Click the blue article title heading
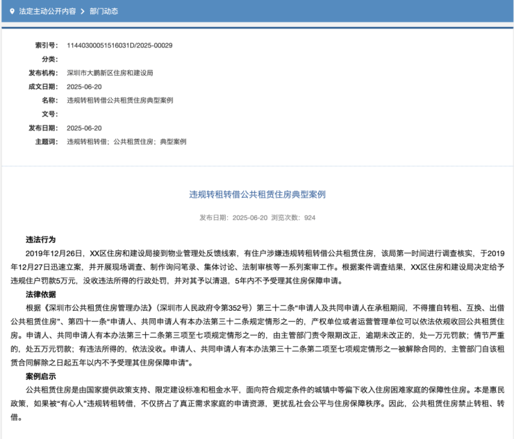514x439 pixels. pyautogui.click(x=257, y=194)
